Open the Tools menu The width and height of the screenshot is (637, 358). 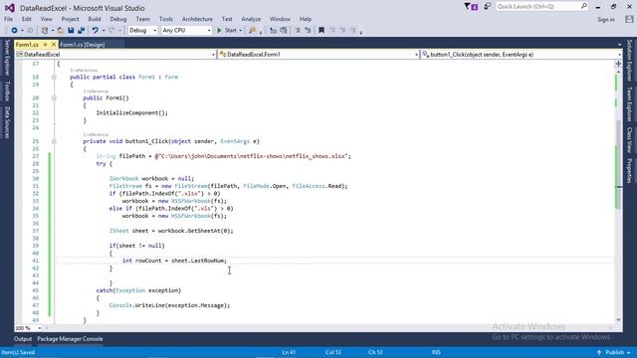click(166, 19)
